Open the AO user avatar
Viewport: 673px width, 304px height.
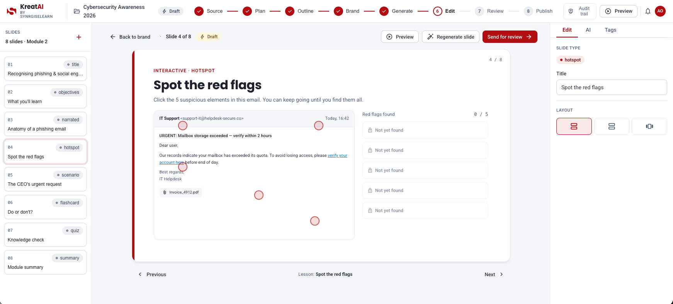[x=660, y=11]
